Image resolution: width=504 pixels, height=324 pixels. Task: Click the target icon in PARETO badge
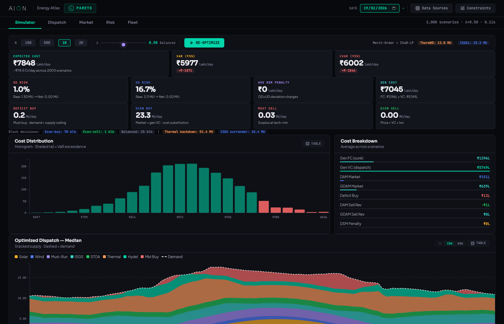(72, 8)
